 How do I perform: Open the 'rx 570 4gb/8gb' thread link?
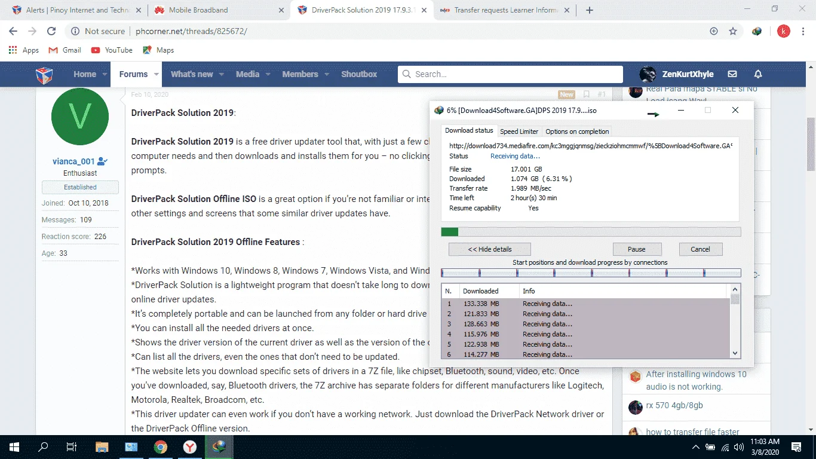coord(674,405)
